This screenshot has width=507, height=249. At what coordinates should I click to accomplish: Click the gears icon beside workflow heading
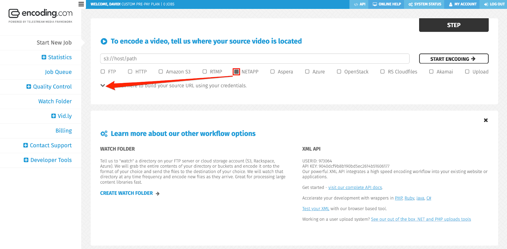(x=104, y=134)
